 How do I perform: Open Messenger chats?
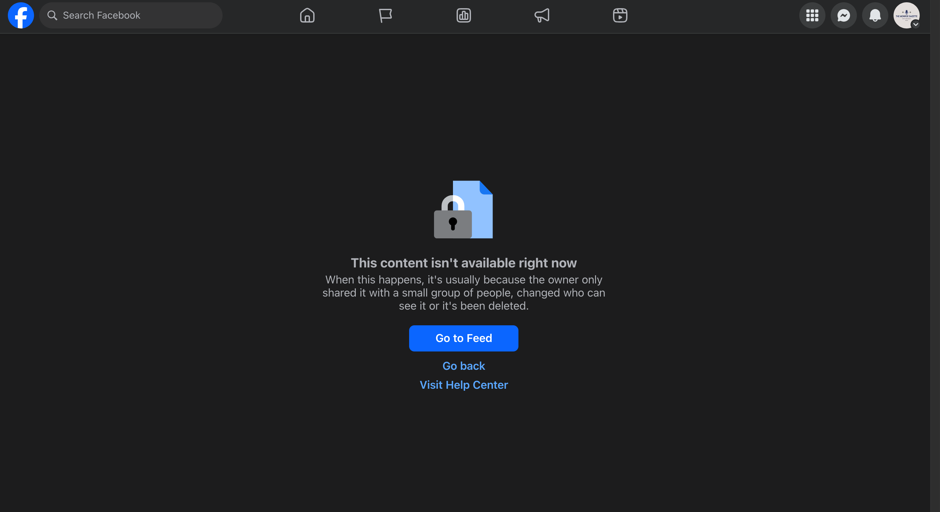pyautogui.click(x=844, y=15)
